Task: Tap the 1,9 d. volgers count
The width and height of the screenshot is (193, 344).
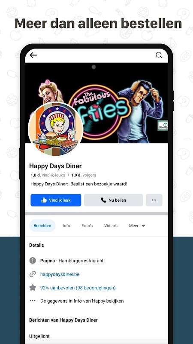Action: (x=84, y=175)
